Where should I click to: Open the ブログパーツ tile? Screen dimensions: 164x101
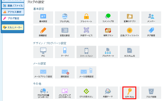pyautogui.click(x=108, y=52)
